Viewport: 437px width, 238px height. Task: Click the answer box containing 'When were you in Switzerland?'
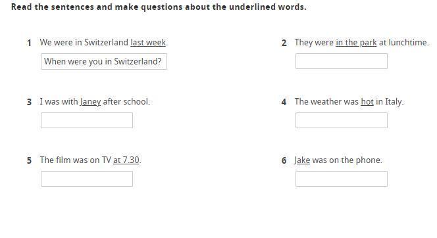(x=104, y=62)
